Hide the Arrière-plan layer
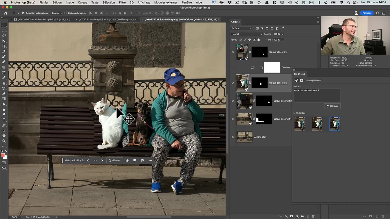Screen dimensions: 390x219 (x=233, y=137)
